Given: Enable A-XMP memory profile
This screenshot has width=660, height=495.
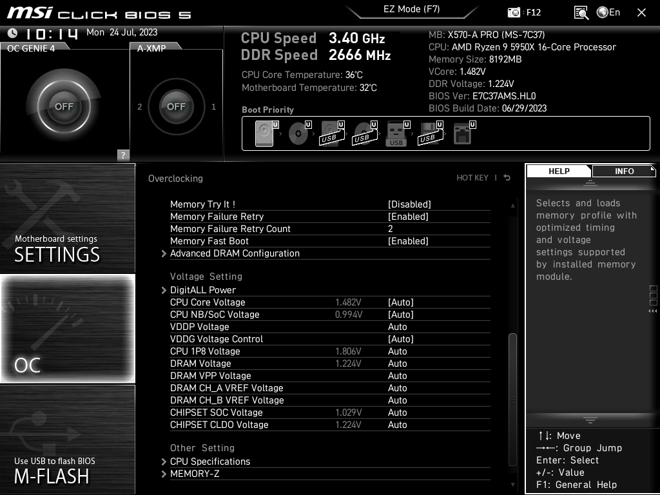Looking at the screenshot, I should [176, 106].
